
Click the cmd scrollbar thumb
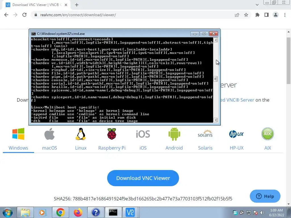215,79
